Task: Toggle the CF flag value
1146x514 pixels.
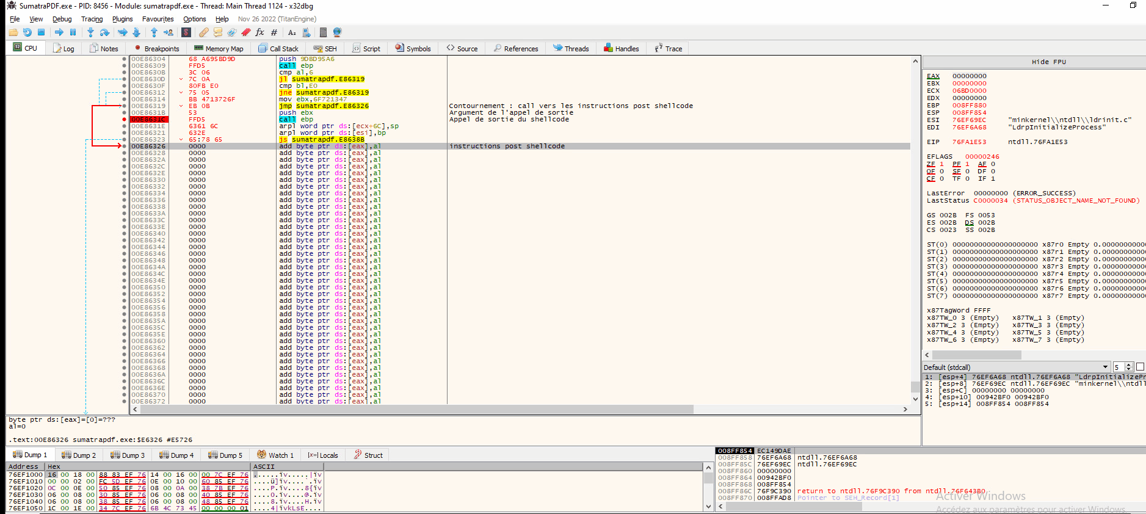Action: 941,179
